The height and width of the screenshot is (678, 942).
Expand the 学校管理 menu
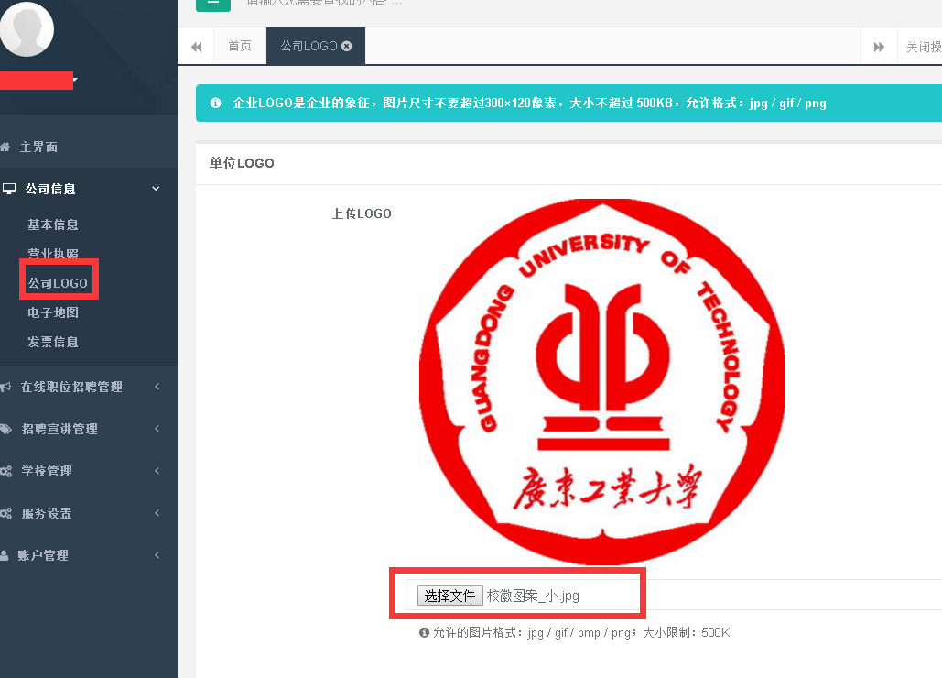157,471
